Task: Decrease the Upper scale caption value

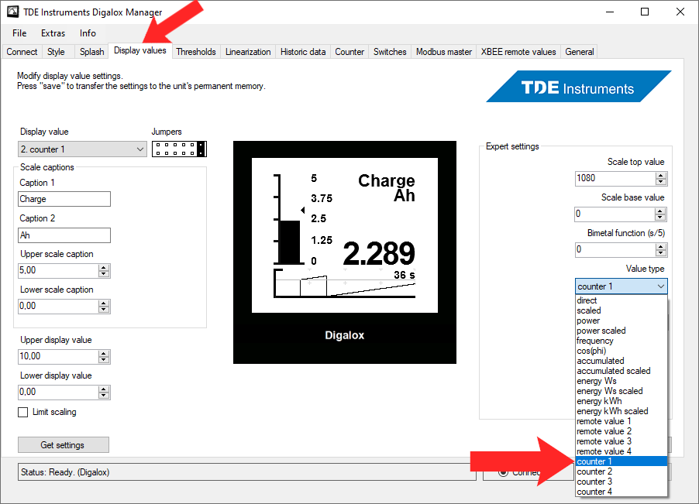Action: pos(104,274)
